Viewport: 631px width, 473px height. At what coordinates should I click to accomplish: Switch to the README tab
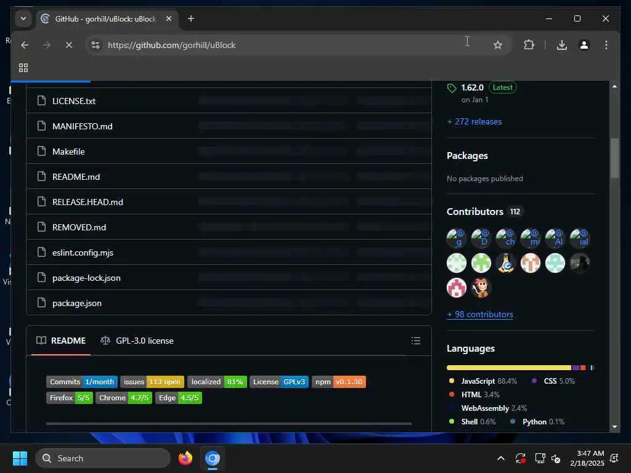click(x=61, y=341)
